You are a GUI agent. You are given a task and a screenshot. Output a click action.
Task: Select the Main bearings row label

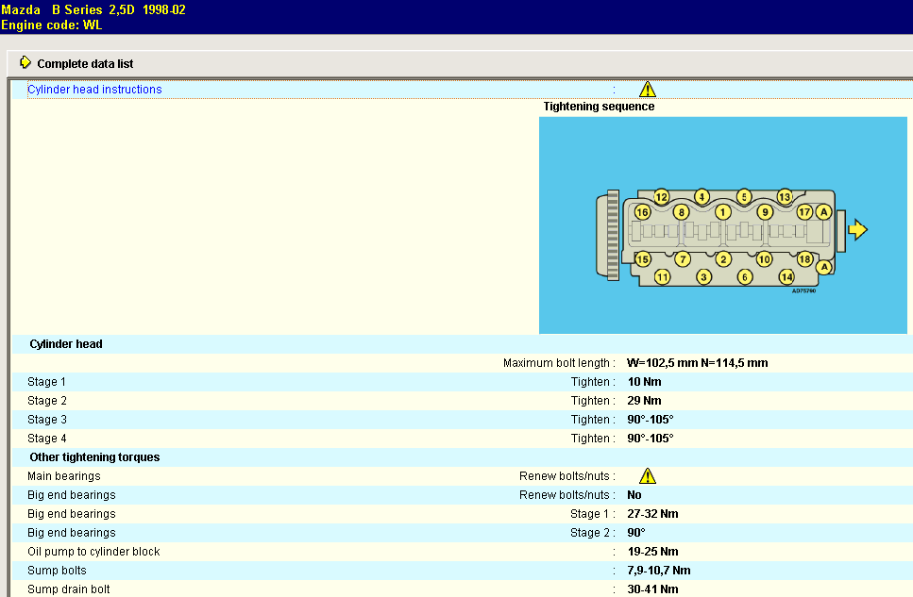(64, 476)
